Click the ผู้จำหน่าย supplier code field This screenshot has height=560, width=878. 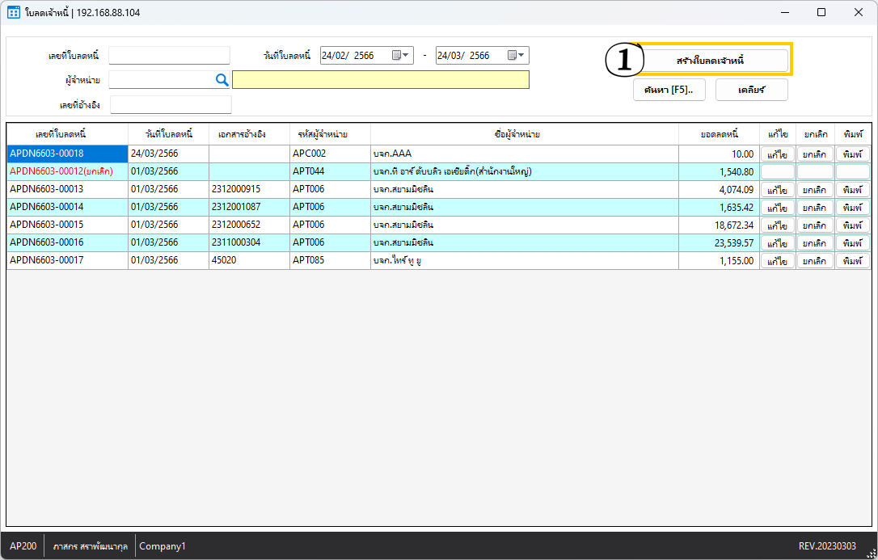(160, 79)
